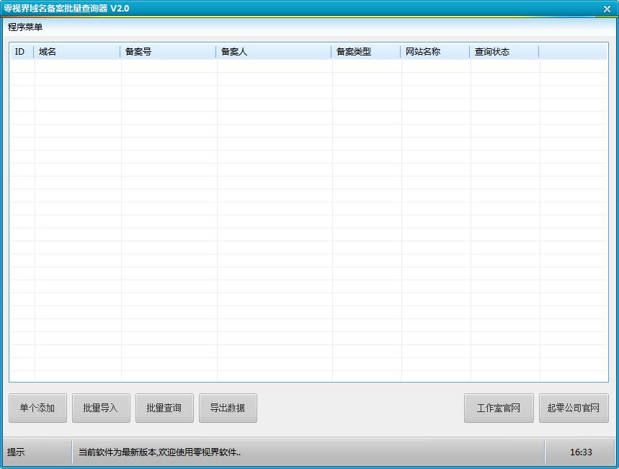Close the window with X button
The height and width of the screenshot is (469, 619).
pyautogui.click(x=607, y=9)
